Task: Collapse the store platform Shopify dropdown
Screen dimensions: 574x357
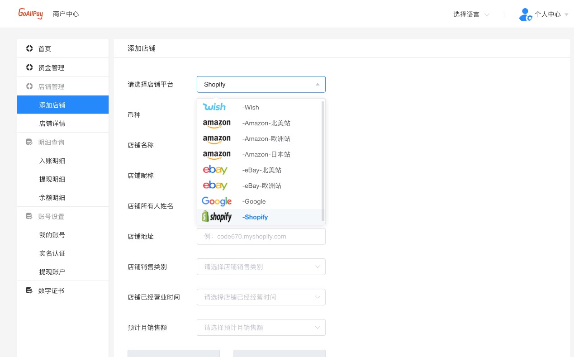Action: pyautogui.click(x=261, y=84)
